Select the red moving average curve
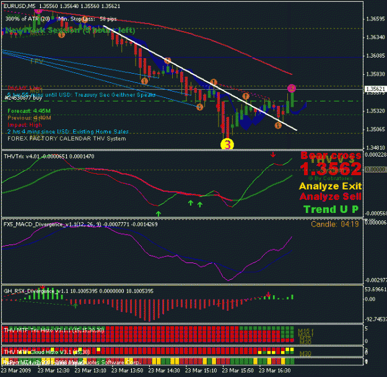 [168, 28]
